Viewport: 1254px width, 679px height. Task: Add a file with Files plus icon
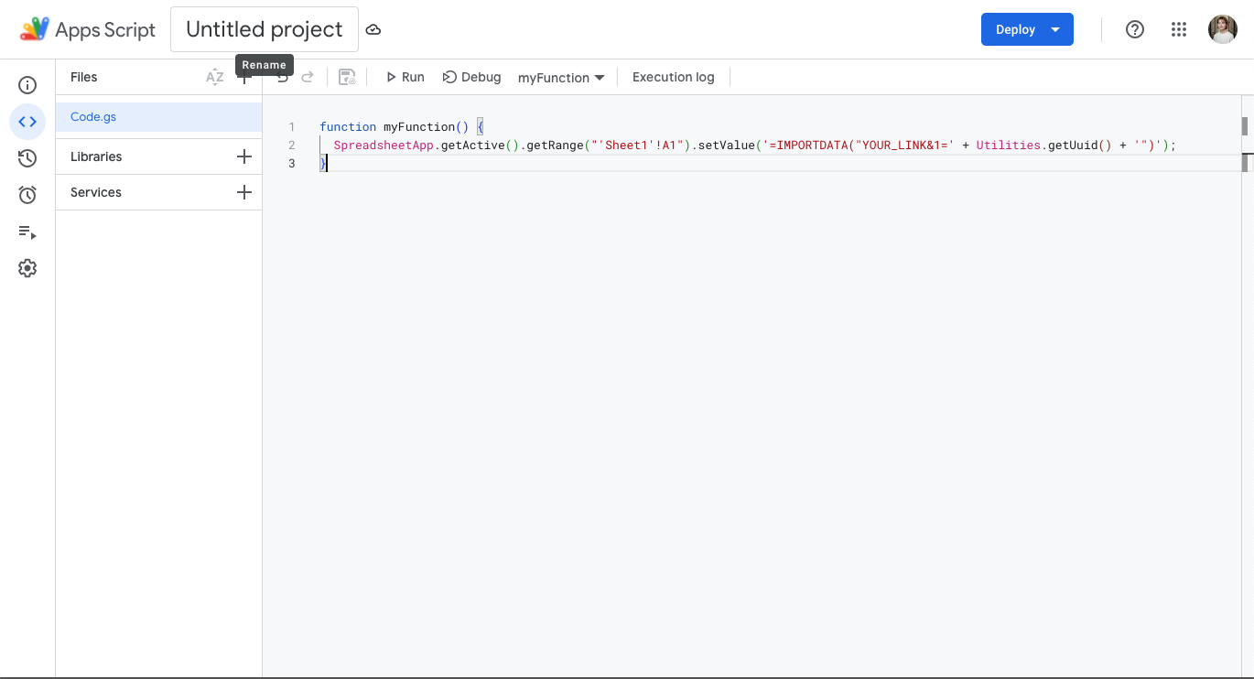coord(244,79)
